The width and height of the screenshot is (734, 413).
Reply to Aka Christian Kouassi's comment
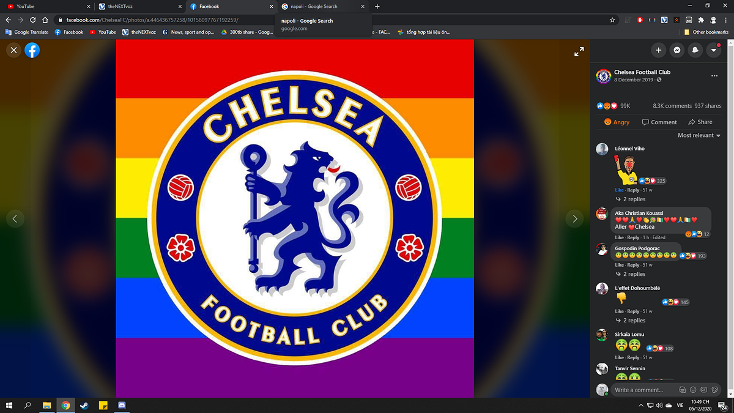(x=633, y=237)
